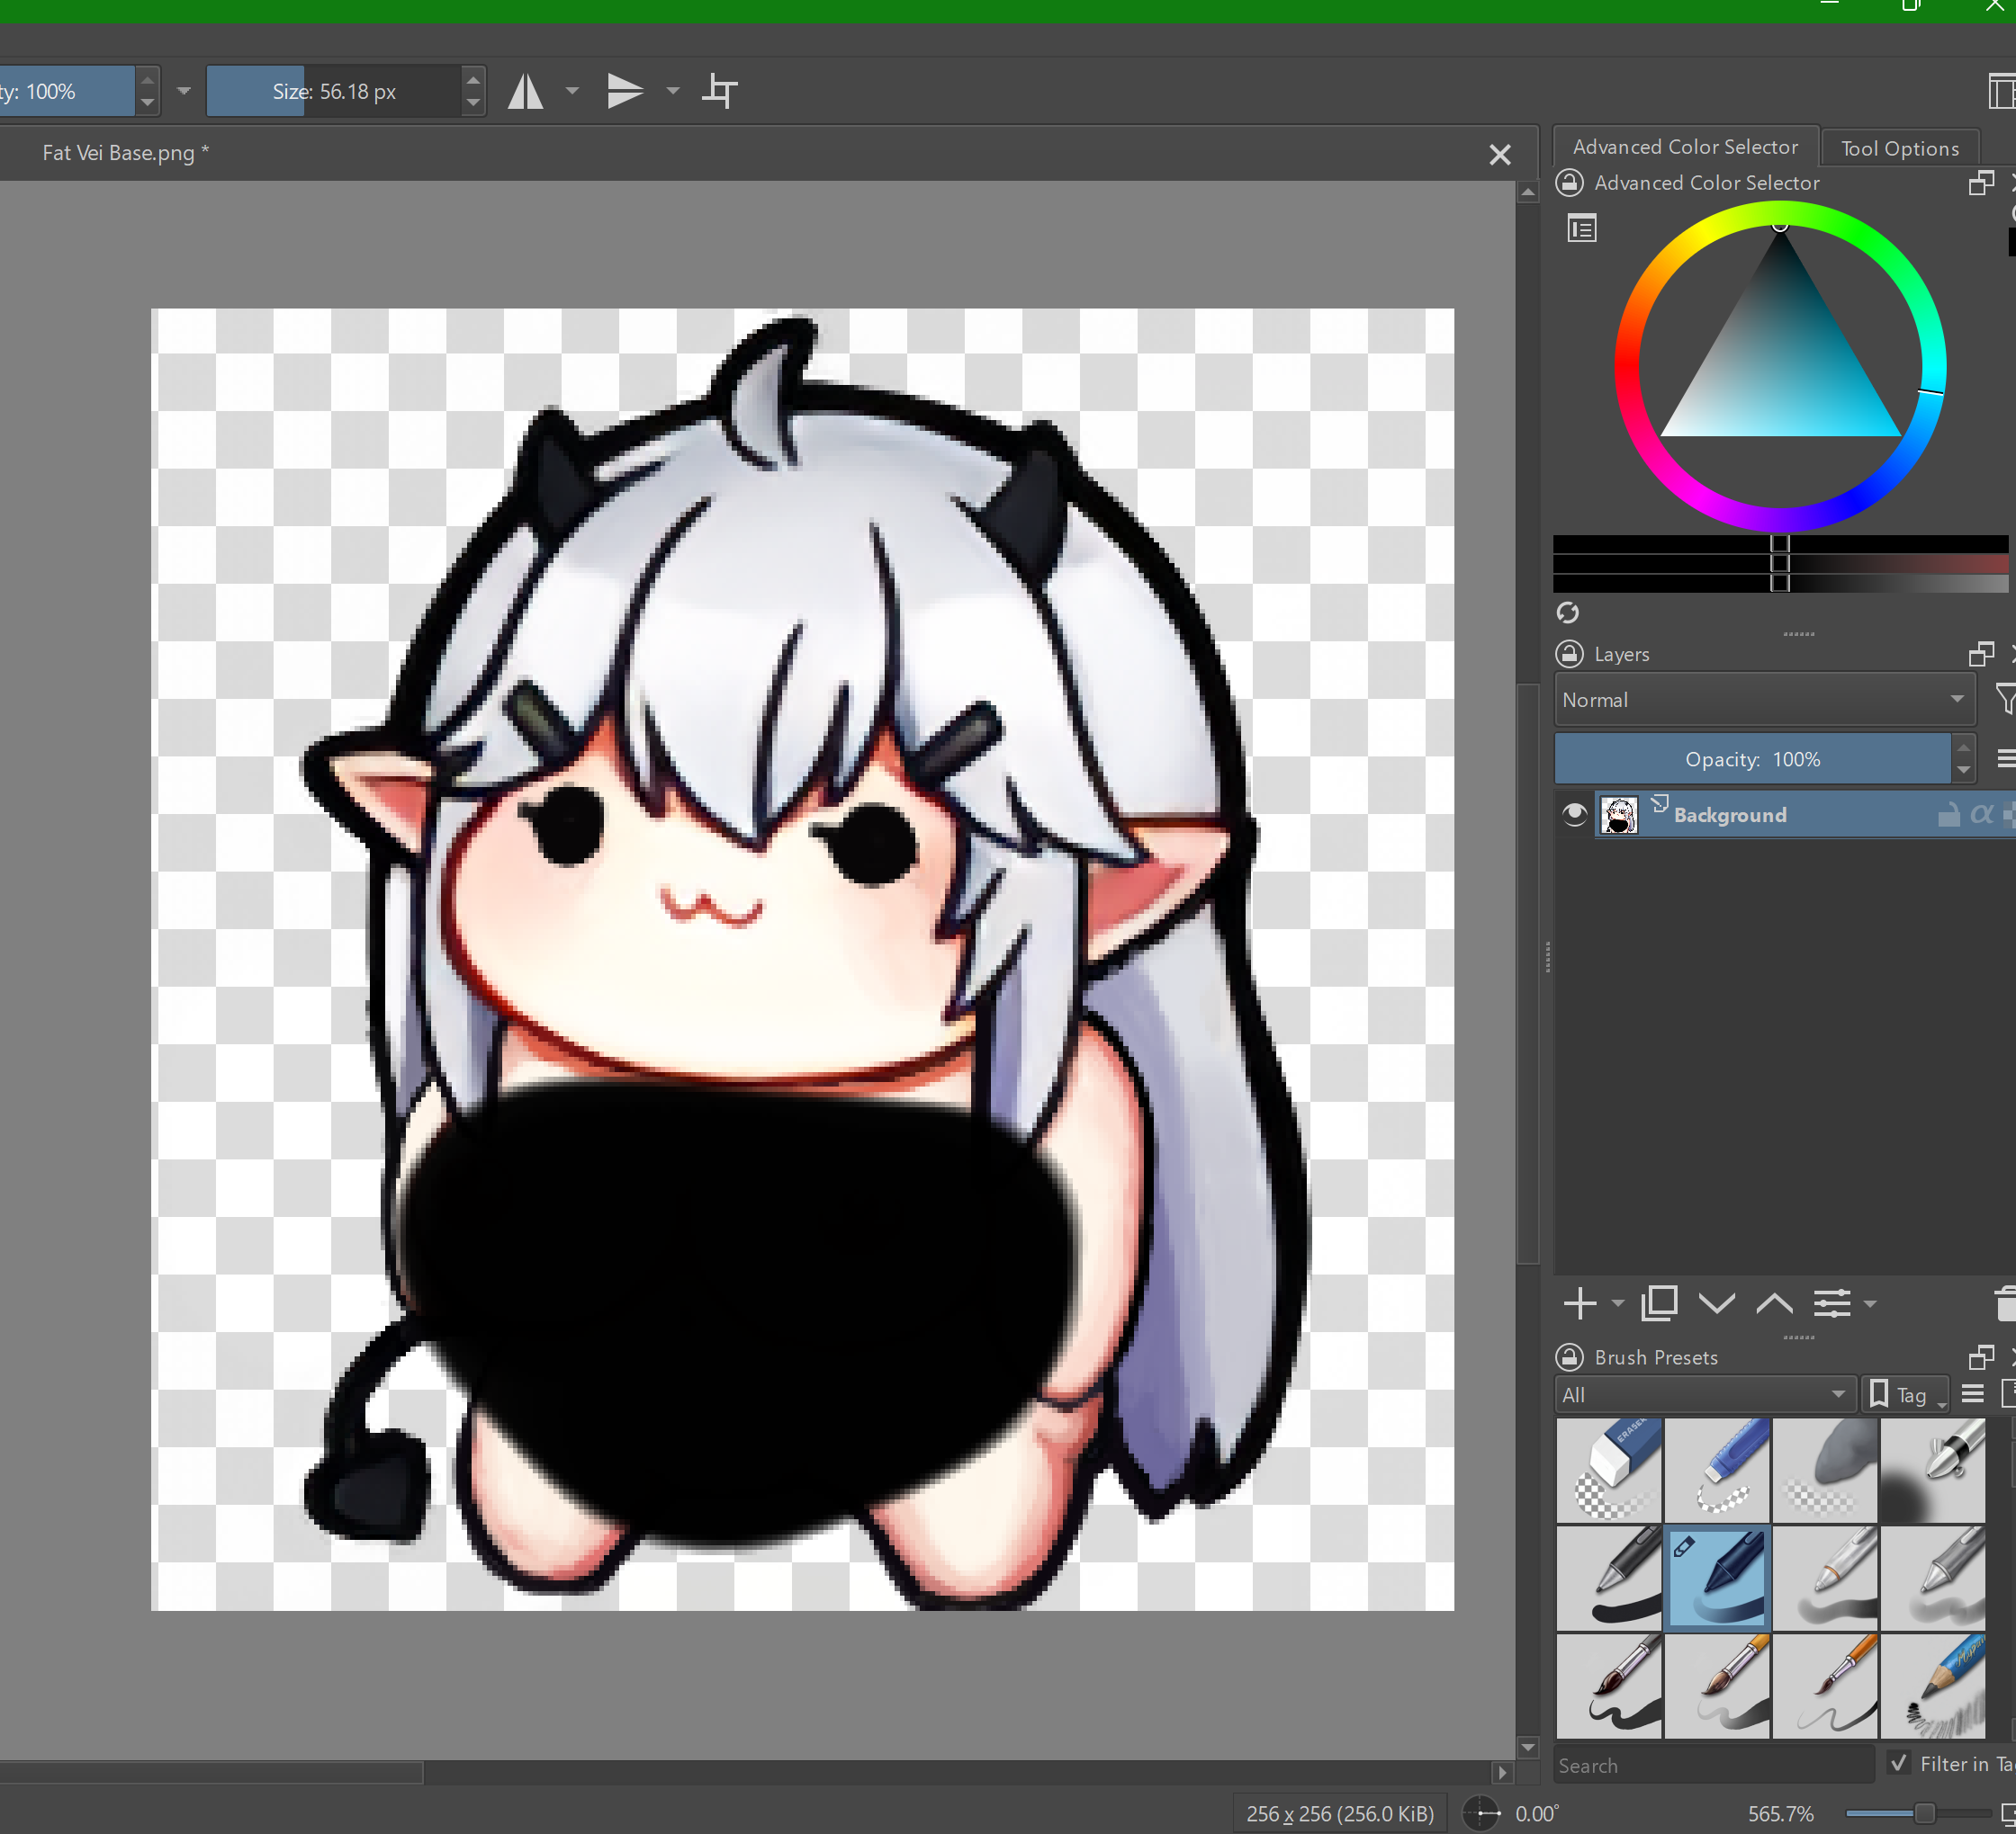Select the Advanced Color Selector tab
Image resolution: width=2016 pixels, height=1834 pixels.
pos(1685,147)
